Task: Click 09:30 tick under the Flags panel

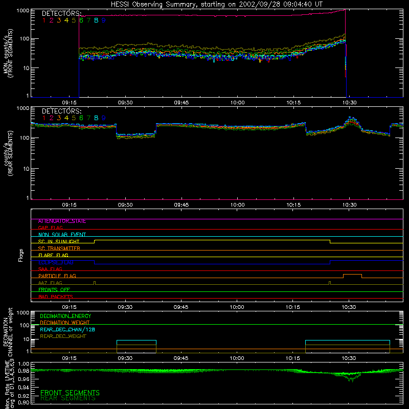Action: coord(125,307)
